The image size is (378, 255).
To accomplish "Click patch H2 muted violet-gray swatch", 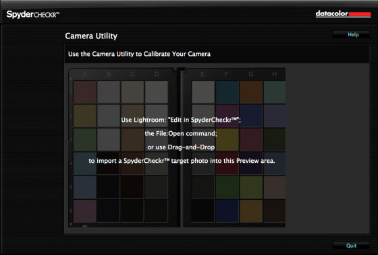I will click(275, 116).
